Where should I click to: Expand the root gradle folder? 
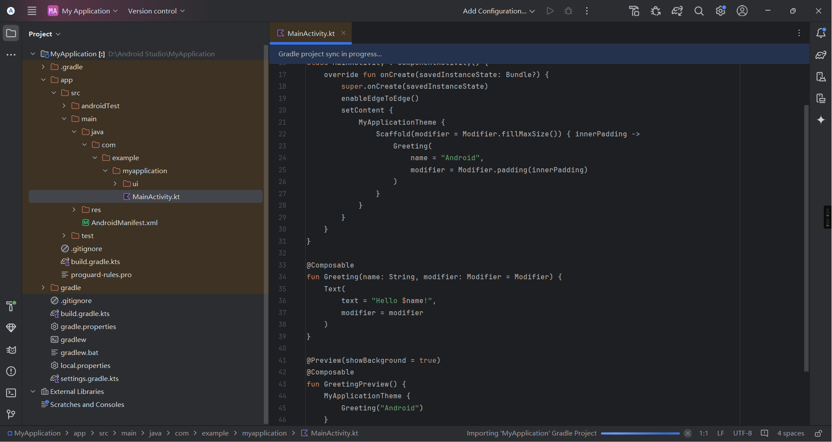point(43,287)
